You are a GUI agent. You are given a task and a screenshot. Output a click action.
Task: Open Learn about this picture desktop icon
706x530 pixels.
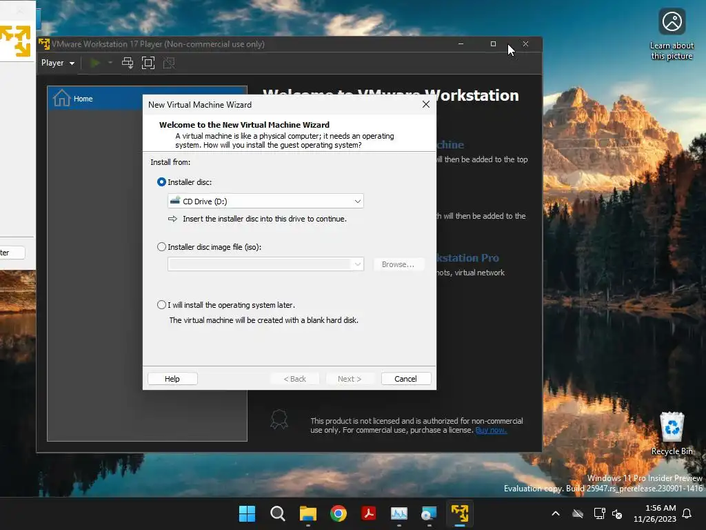point(672,35)
